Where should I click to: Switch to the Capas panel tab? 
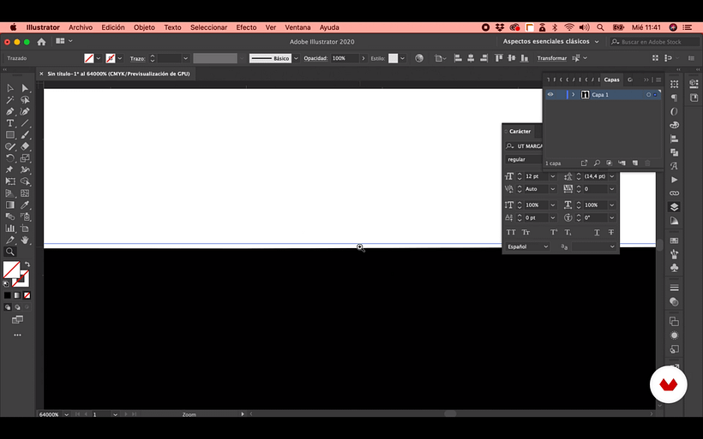point(611,80)
